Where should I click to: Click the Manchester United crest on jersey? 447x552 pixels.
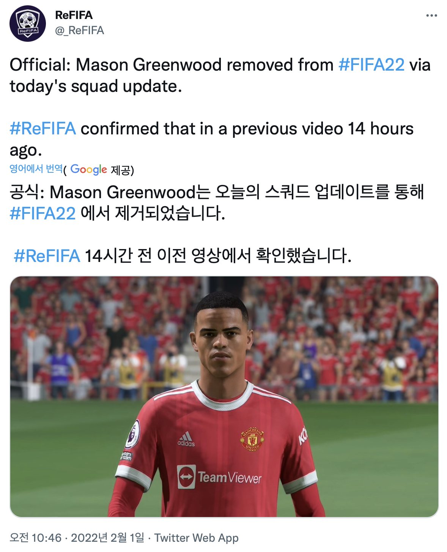coord(252,439)
